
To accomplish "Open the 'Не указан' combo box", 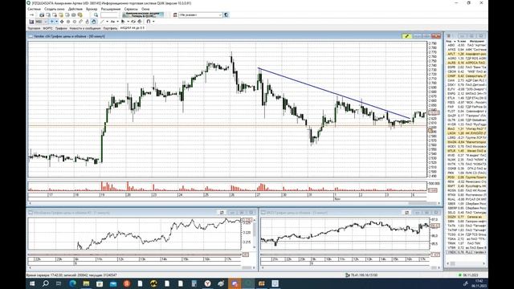I will click(x=201, y=15).
